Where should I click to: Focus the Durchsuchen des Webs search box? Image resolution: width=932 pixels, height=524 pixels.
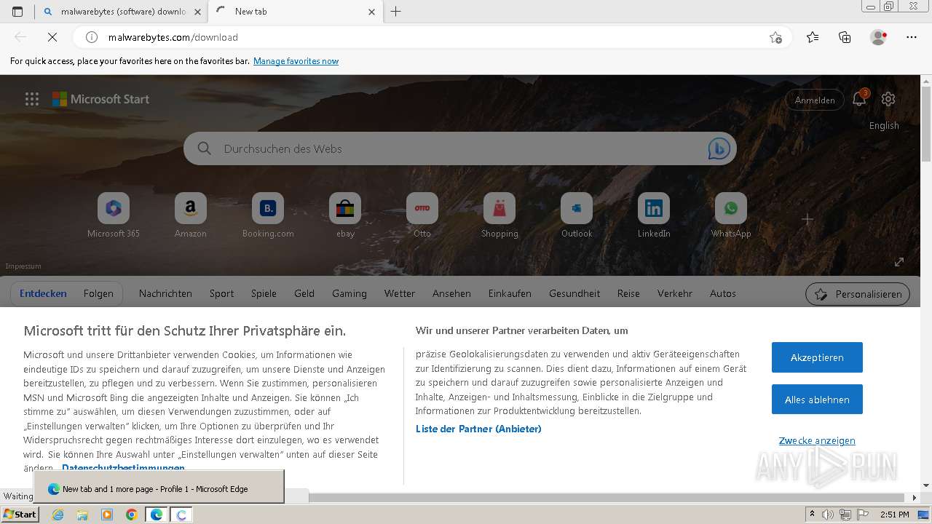pyautogui.click(x=460, y=148)
